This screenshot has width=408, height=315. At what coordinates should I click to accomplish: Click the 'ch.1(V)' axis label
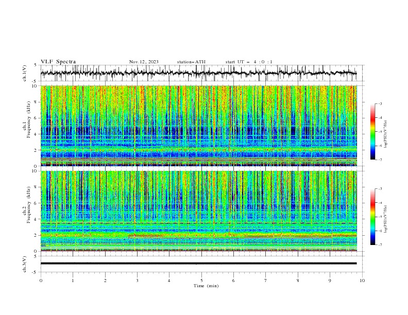click(x=25, y=73)
